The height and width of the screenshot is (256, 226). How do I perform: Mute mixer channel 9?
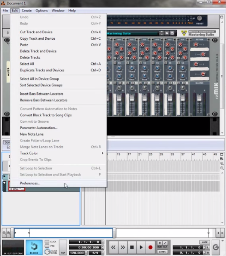click(x=115, y=83)
